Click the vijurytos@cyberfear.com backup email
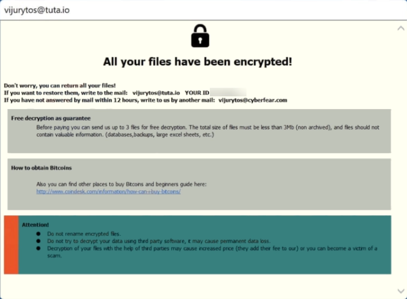407x299 pixels. (253, 100)
